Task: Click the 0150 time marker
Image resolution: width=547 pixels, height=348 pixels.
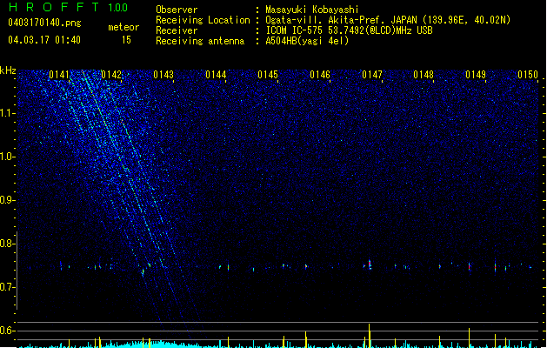Action: [528, 75]
